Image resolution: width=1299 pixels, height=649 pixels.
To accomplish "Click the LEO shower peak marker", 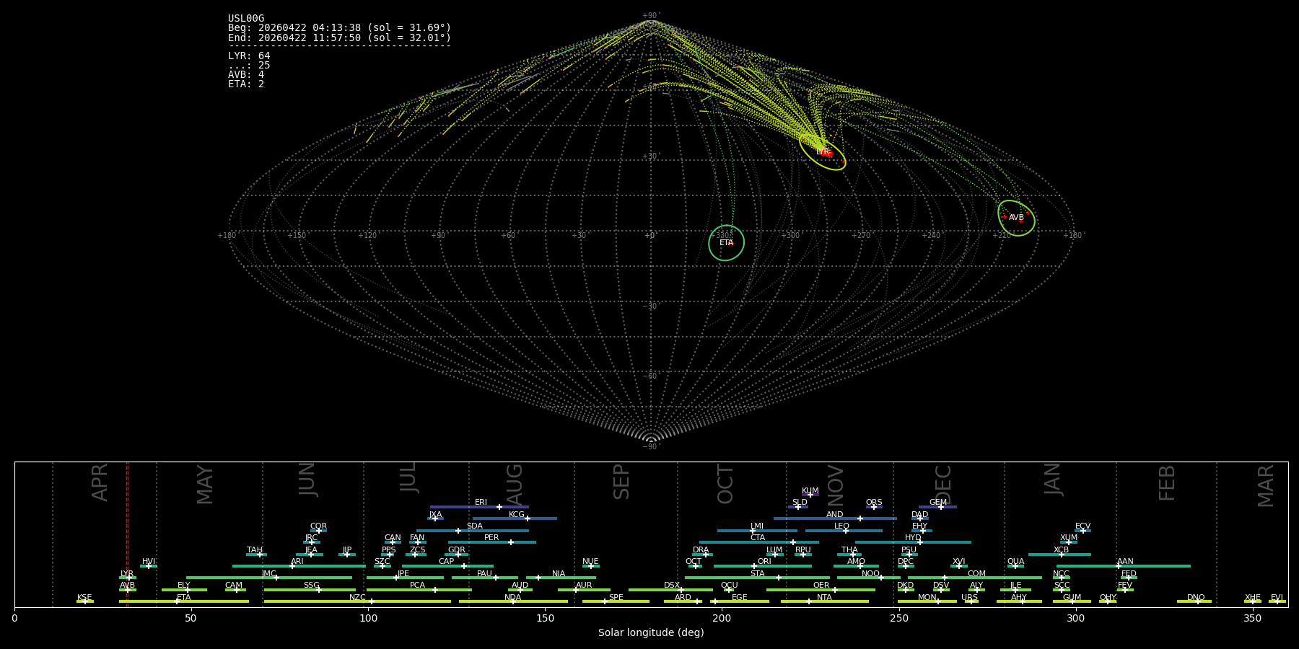I will (845, 531).
